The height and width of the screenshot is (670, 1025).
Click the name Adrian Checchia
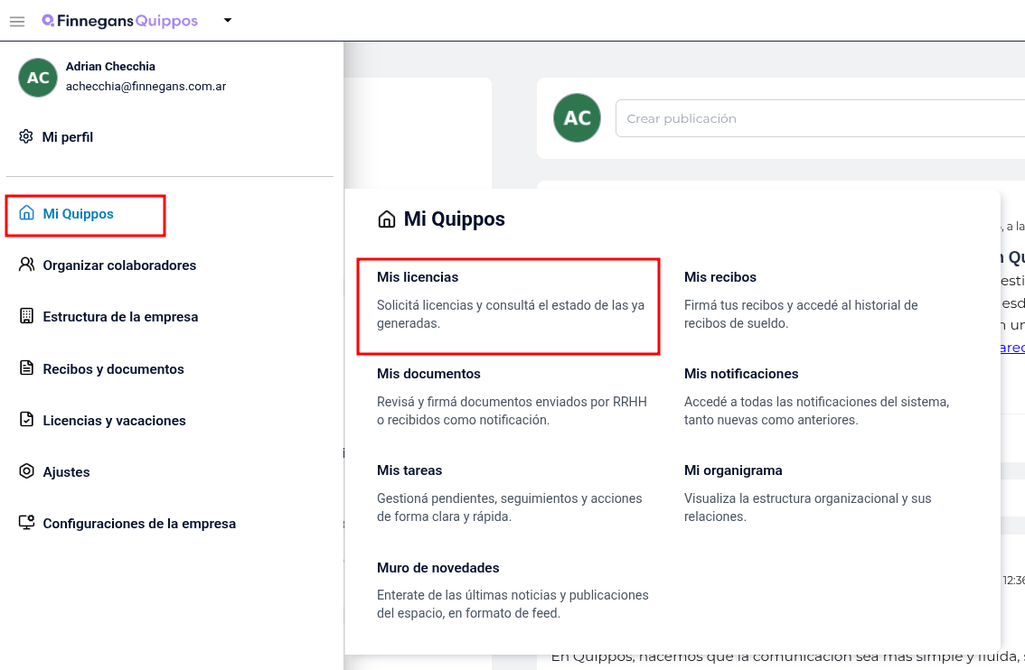pos(110,66)
